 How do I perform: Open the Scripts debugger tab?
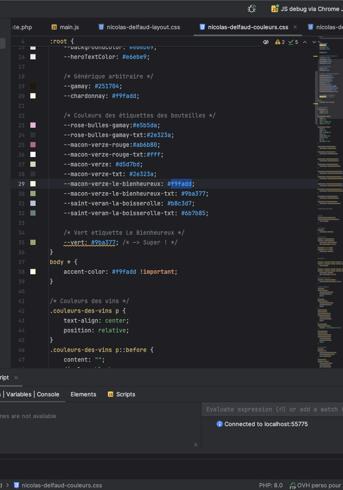(122, 394)
